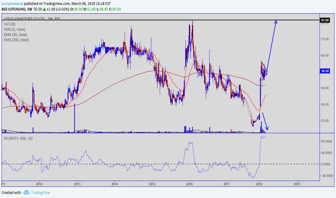Click the 70.00 price axis label
The image size is (336, 198).
click(325, 39)
